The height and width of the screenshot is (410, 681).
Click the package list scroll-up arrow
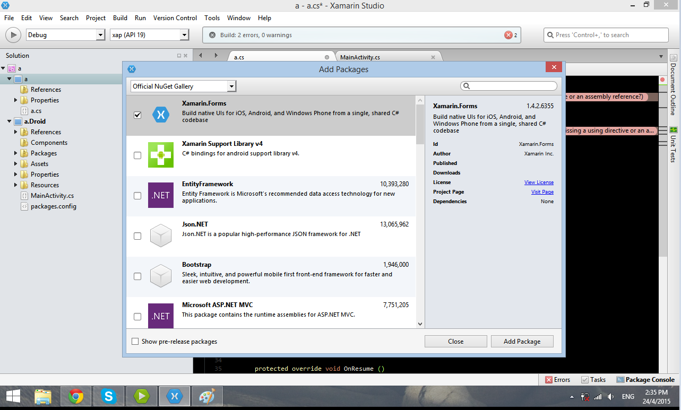tap(420, 100)
